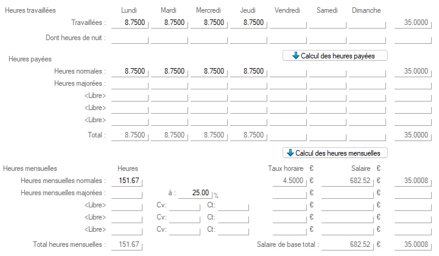Click the blue arrow on Calcul des heures payées
This screenshot has height=256, width=439.
(x=297, y=55)
